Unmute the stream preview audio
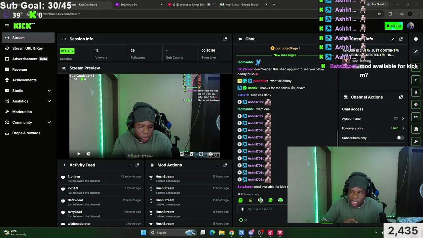The width and height of the screenshot is (423, 238). coord(88,154)
